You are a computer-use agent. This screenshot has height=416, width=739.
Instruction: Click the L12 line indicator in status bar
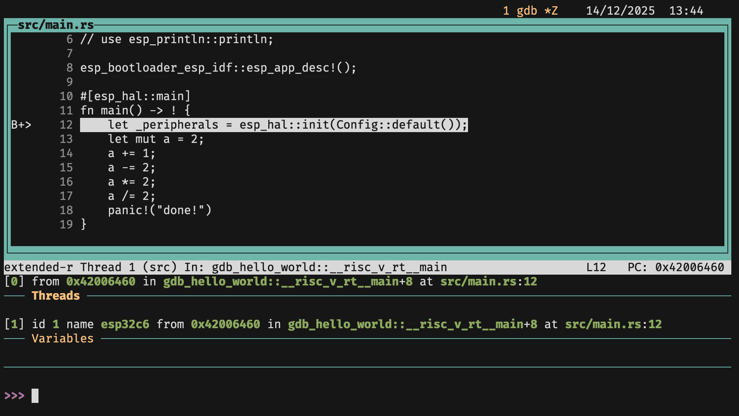[x=596, y=267]
